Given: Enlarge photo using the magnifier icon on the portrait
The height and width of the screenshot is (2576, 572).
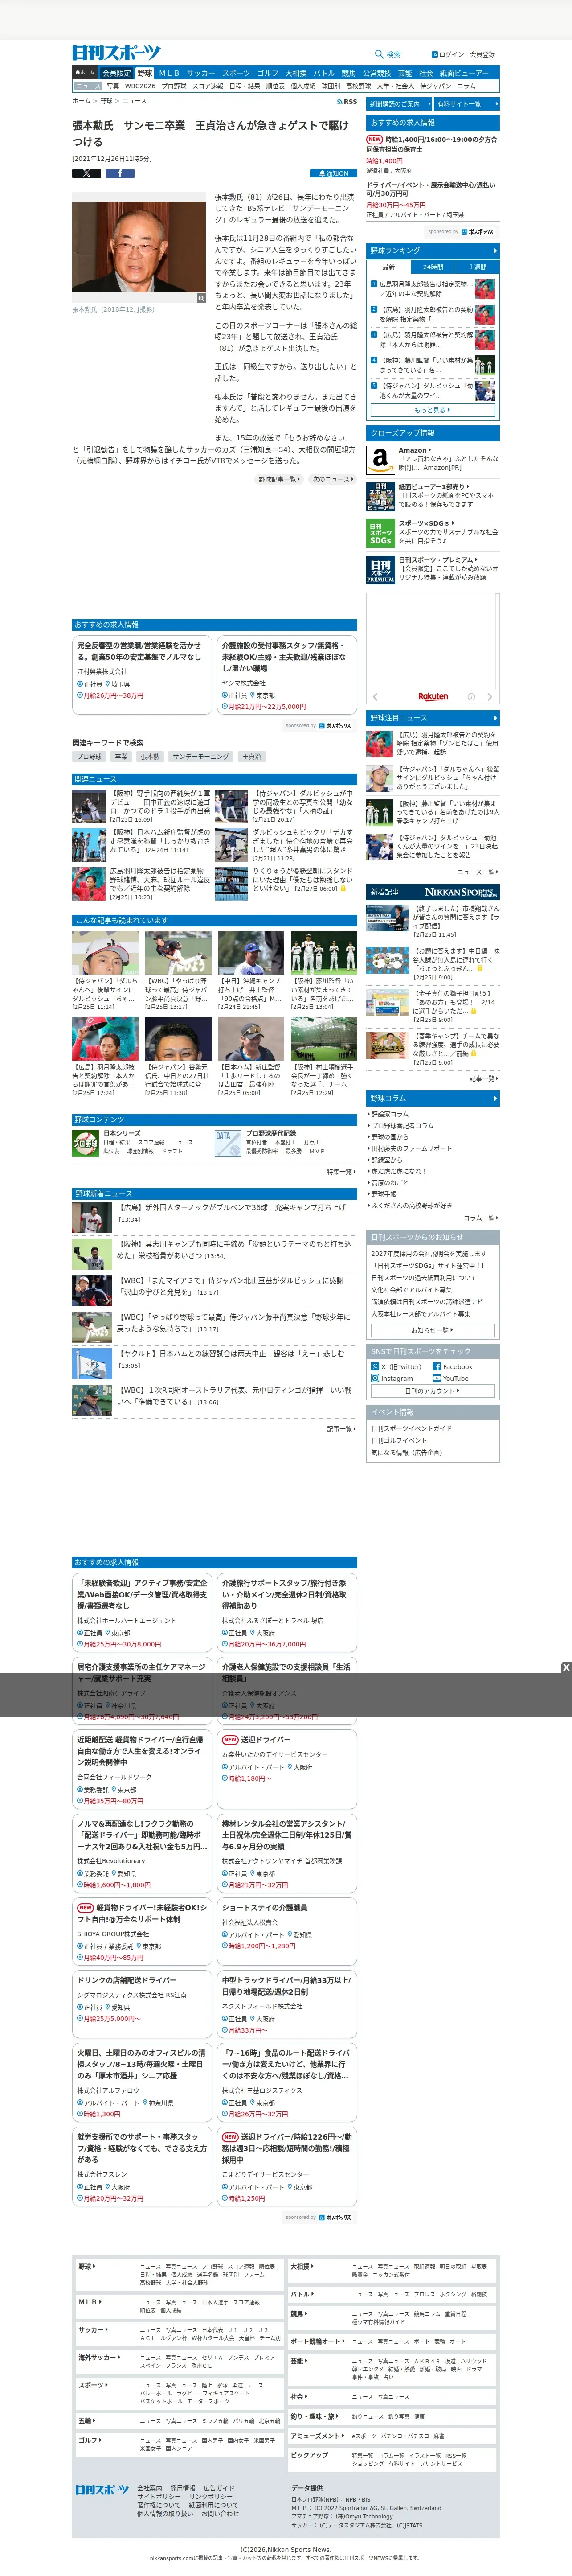Looking at the screenshot, I should [201, 298].
